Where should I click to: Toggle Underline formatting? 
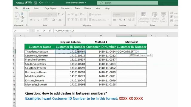38,20
